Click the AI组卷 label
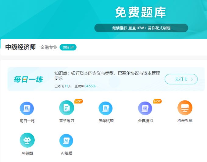 click(66, 153)
